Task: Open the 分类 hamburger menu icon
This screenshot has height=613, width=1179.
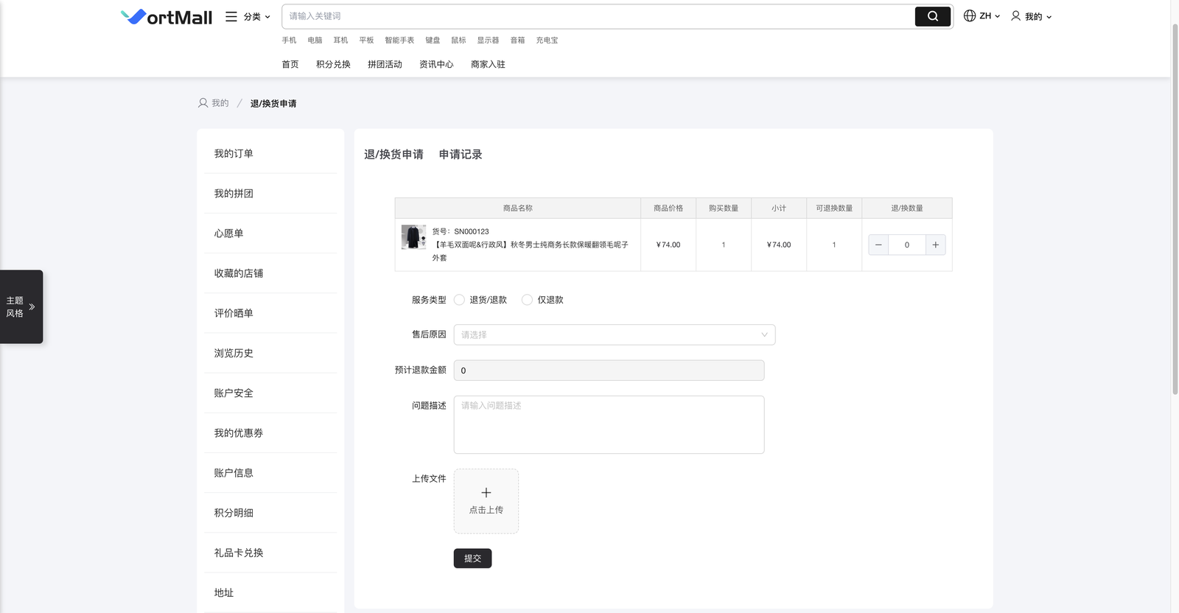Action: click(x=231, y=16)
